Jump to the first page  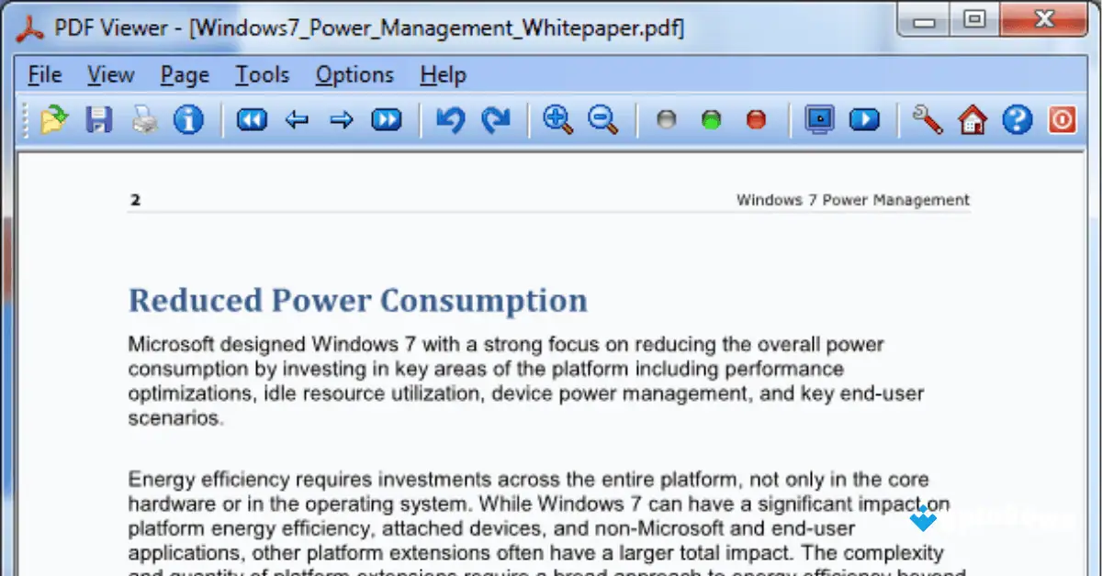tap(251, 119)
